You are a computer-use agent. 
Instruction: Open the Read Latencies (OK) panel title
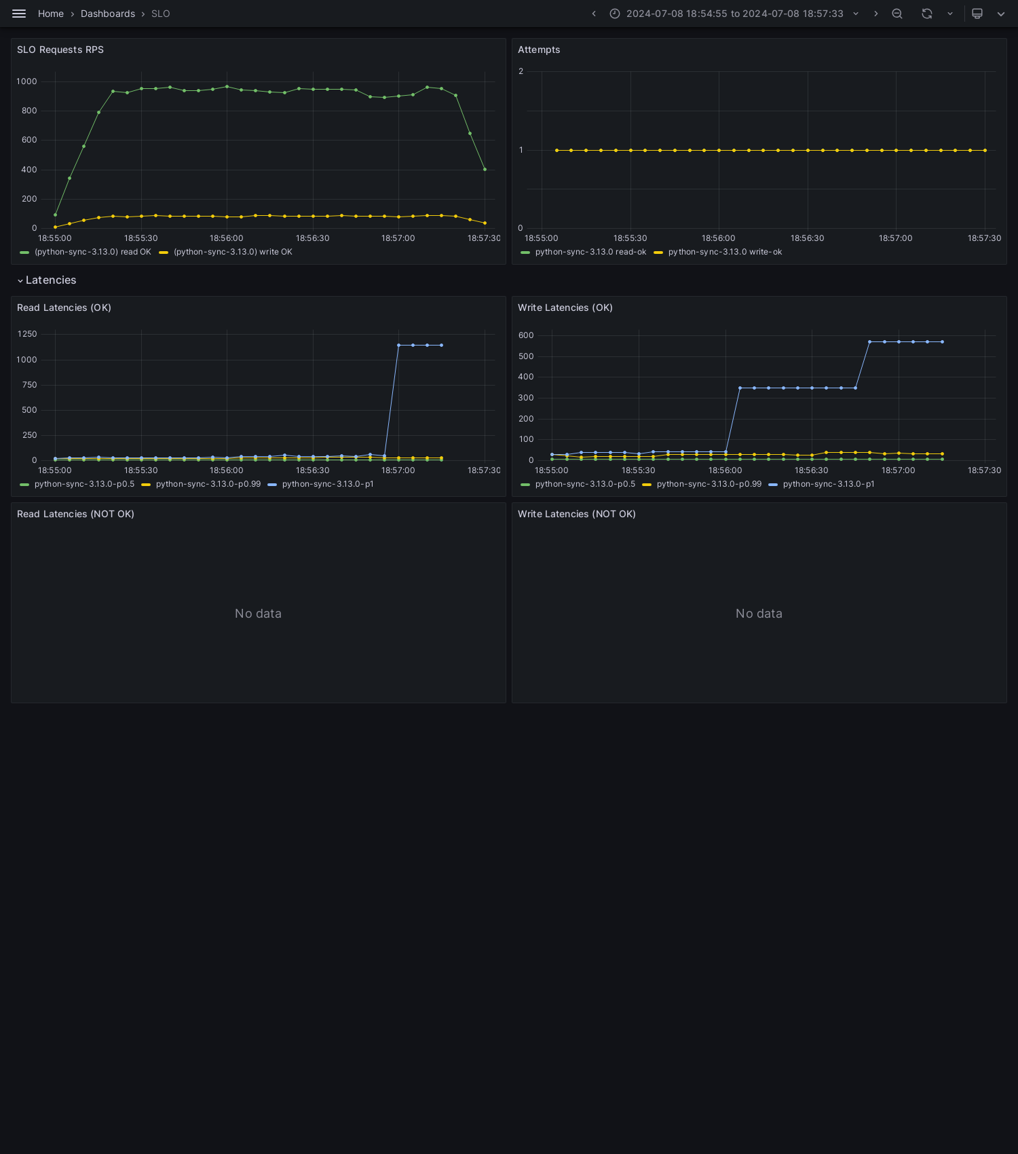[64, 308]
